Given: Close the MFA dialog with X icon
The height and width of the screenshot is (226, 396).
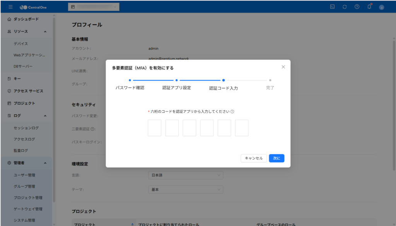Looking at the screenshot, I should (283, 67).
